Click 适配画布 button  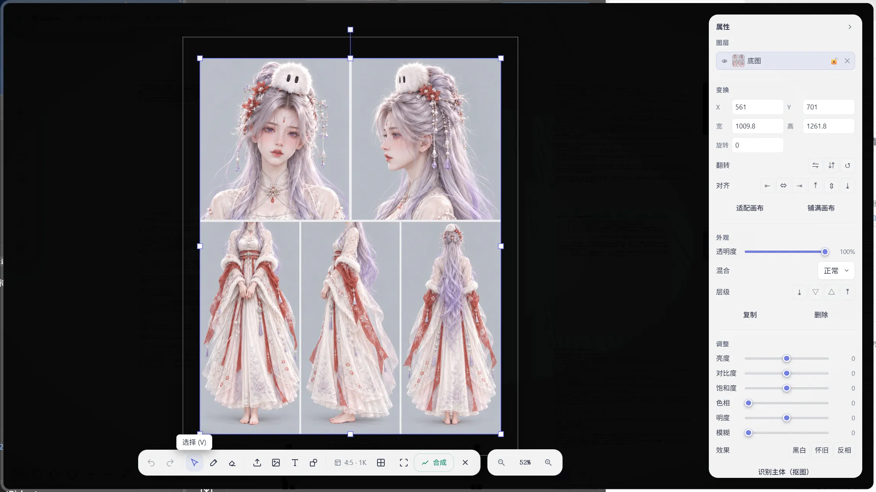750,208
